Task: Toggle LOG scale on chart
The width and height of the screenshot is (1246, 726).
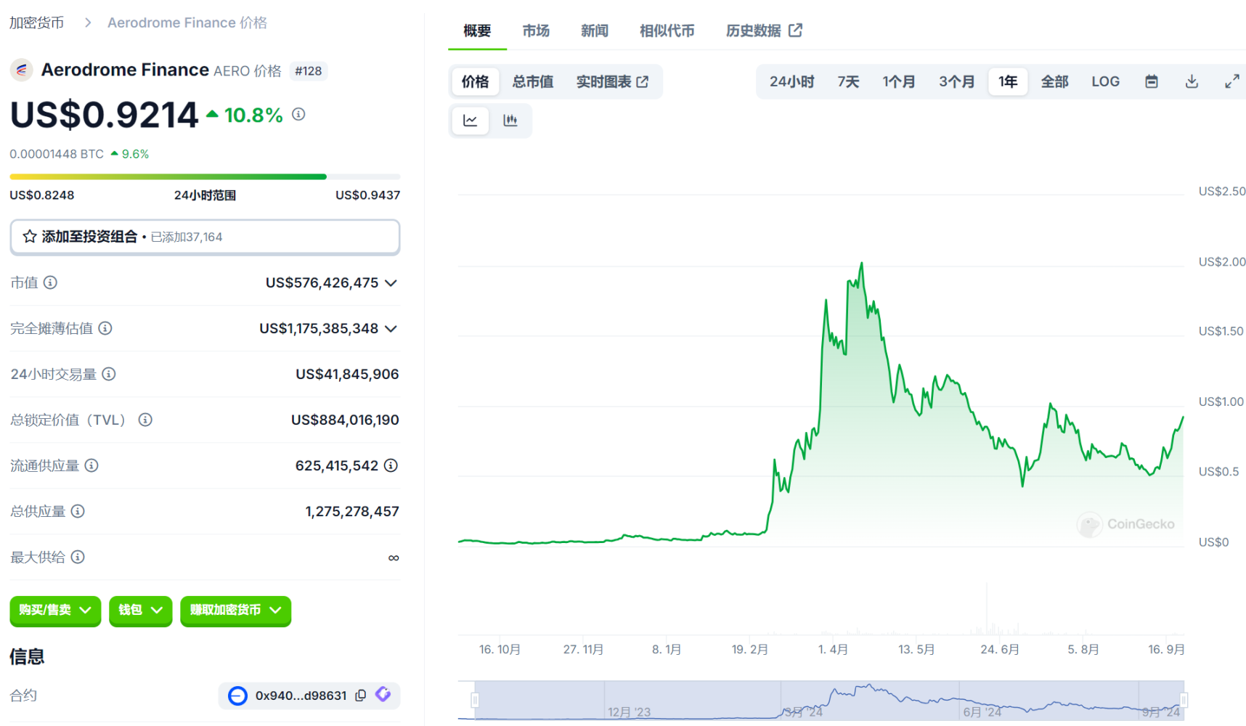Action: pyautogui.click(x=1105, y=81)
